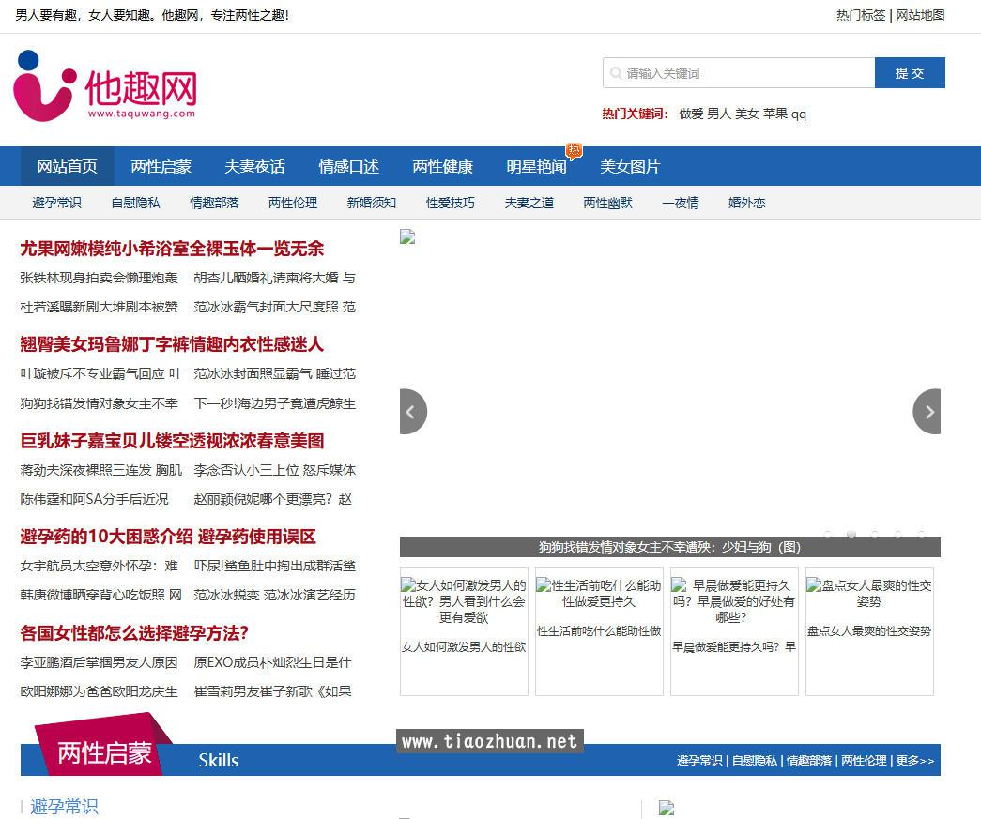981x819 pixels.
Task: Click the hot flame badge on 明星艳闻
Action: pos(574,151)
